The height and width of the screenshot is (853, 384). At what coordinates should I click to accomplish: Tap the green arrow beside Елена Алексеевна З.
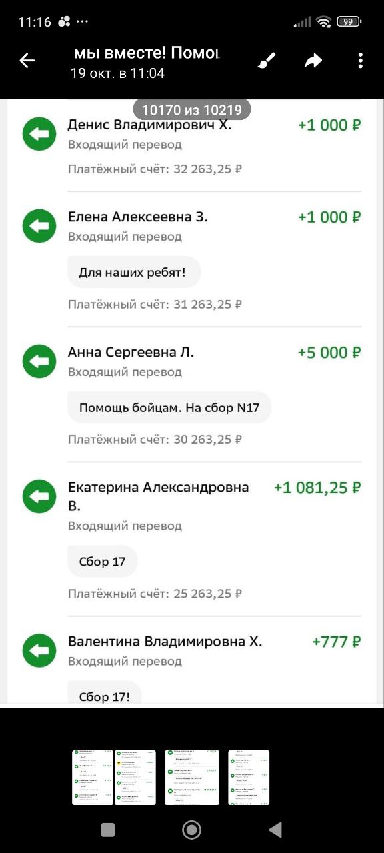point(40,226)
